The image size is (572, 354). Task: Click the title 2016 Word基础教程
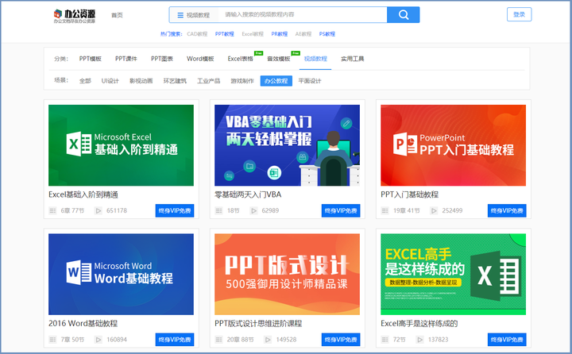(83, 323)
